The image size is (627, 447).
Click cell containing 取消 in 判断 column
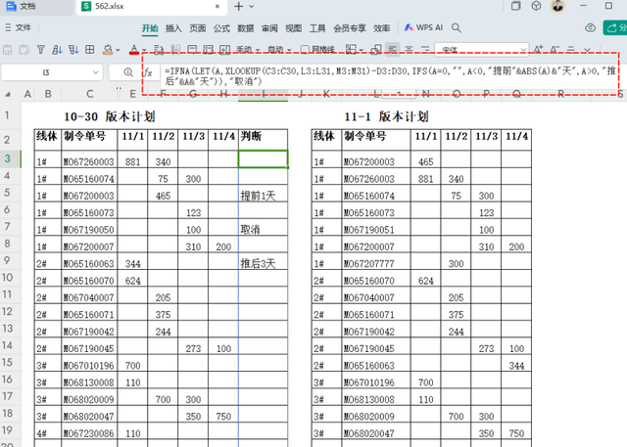pos(263,227)
